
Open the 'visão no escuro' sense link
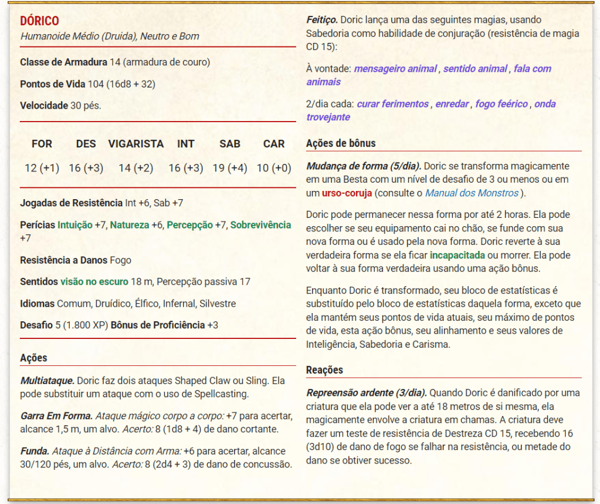click(x=94, y=281)
